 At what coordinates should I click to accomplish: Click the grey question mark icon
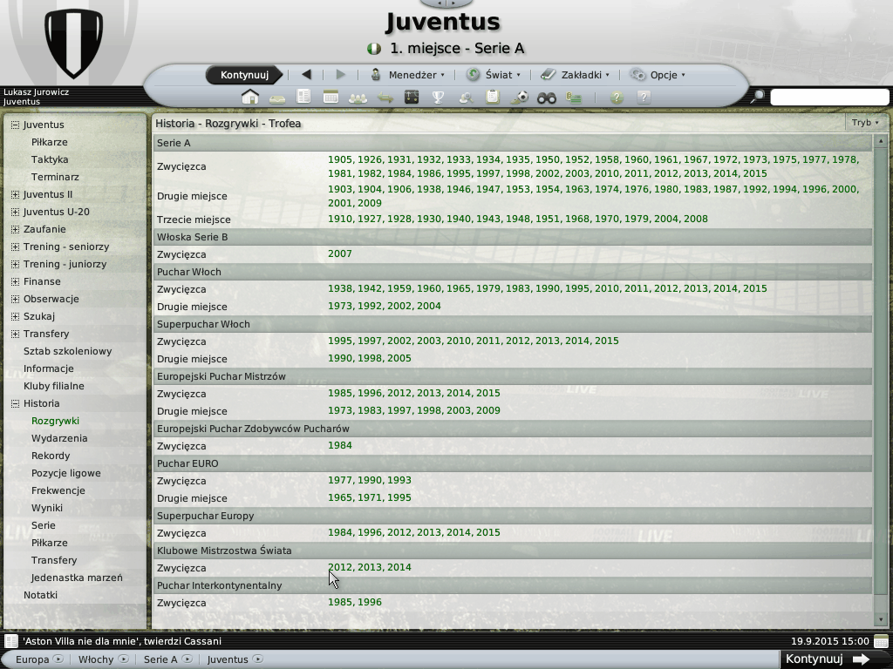644,98
